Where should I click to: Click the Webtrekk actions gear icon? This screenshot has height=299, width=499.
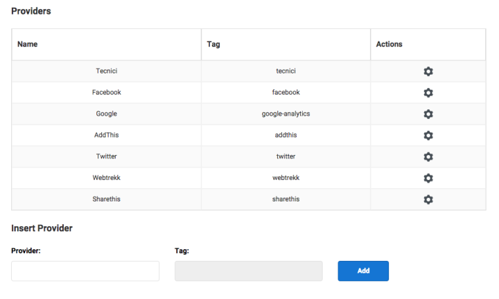pyautogui.click(x=428, y=179)
